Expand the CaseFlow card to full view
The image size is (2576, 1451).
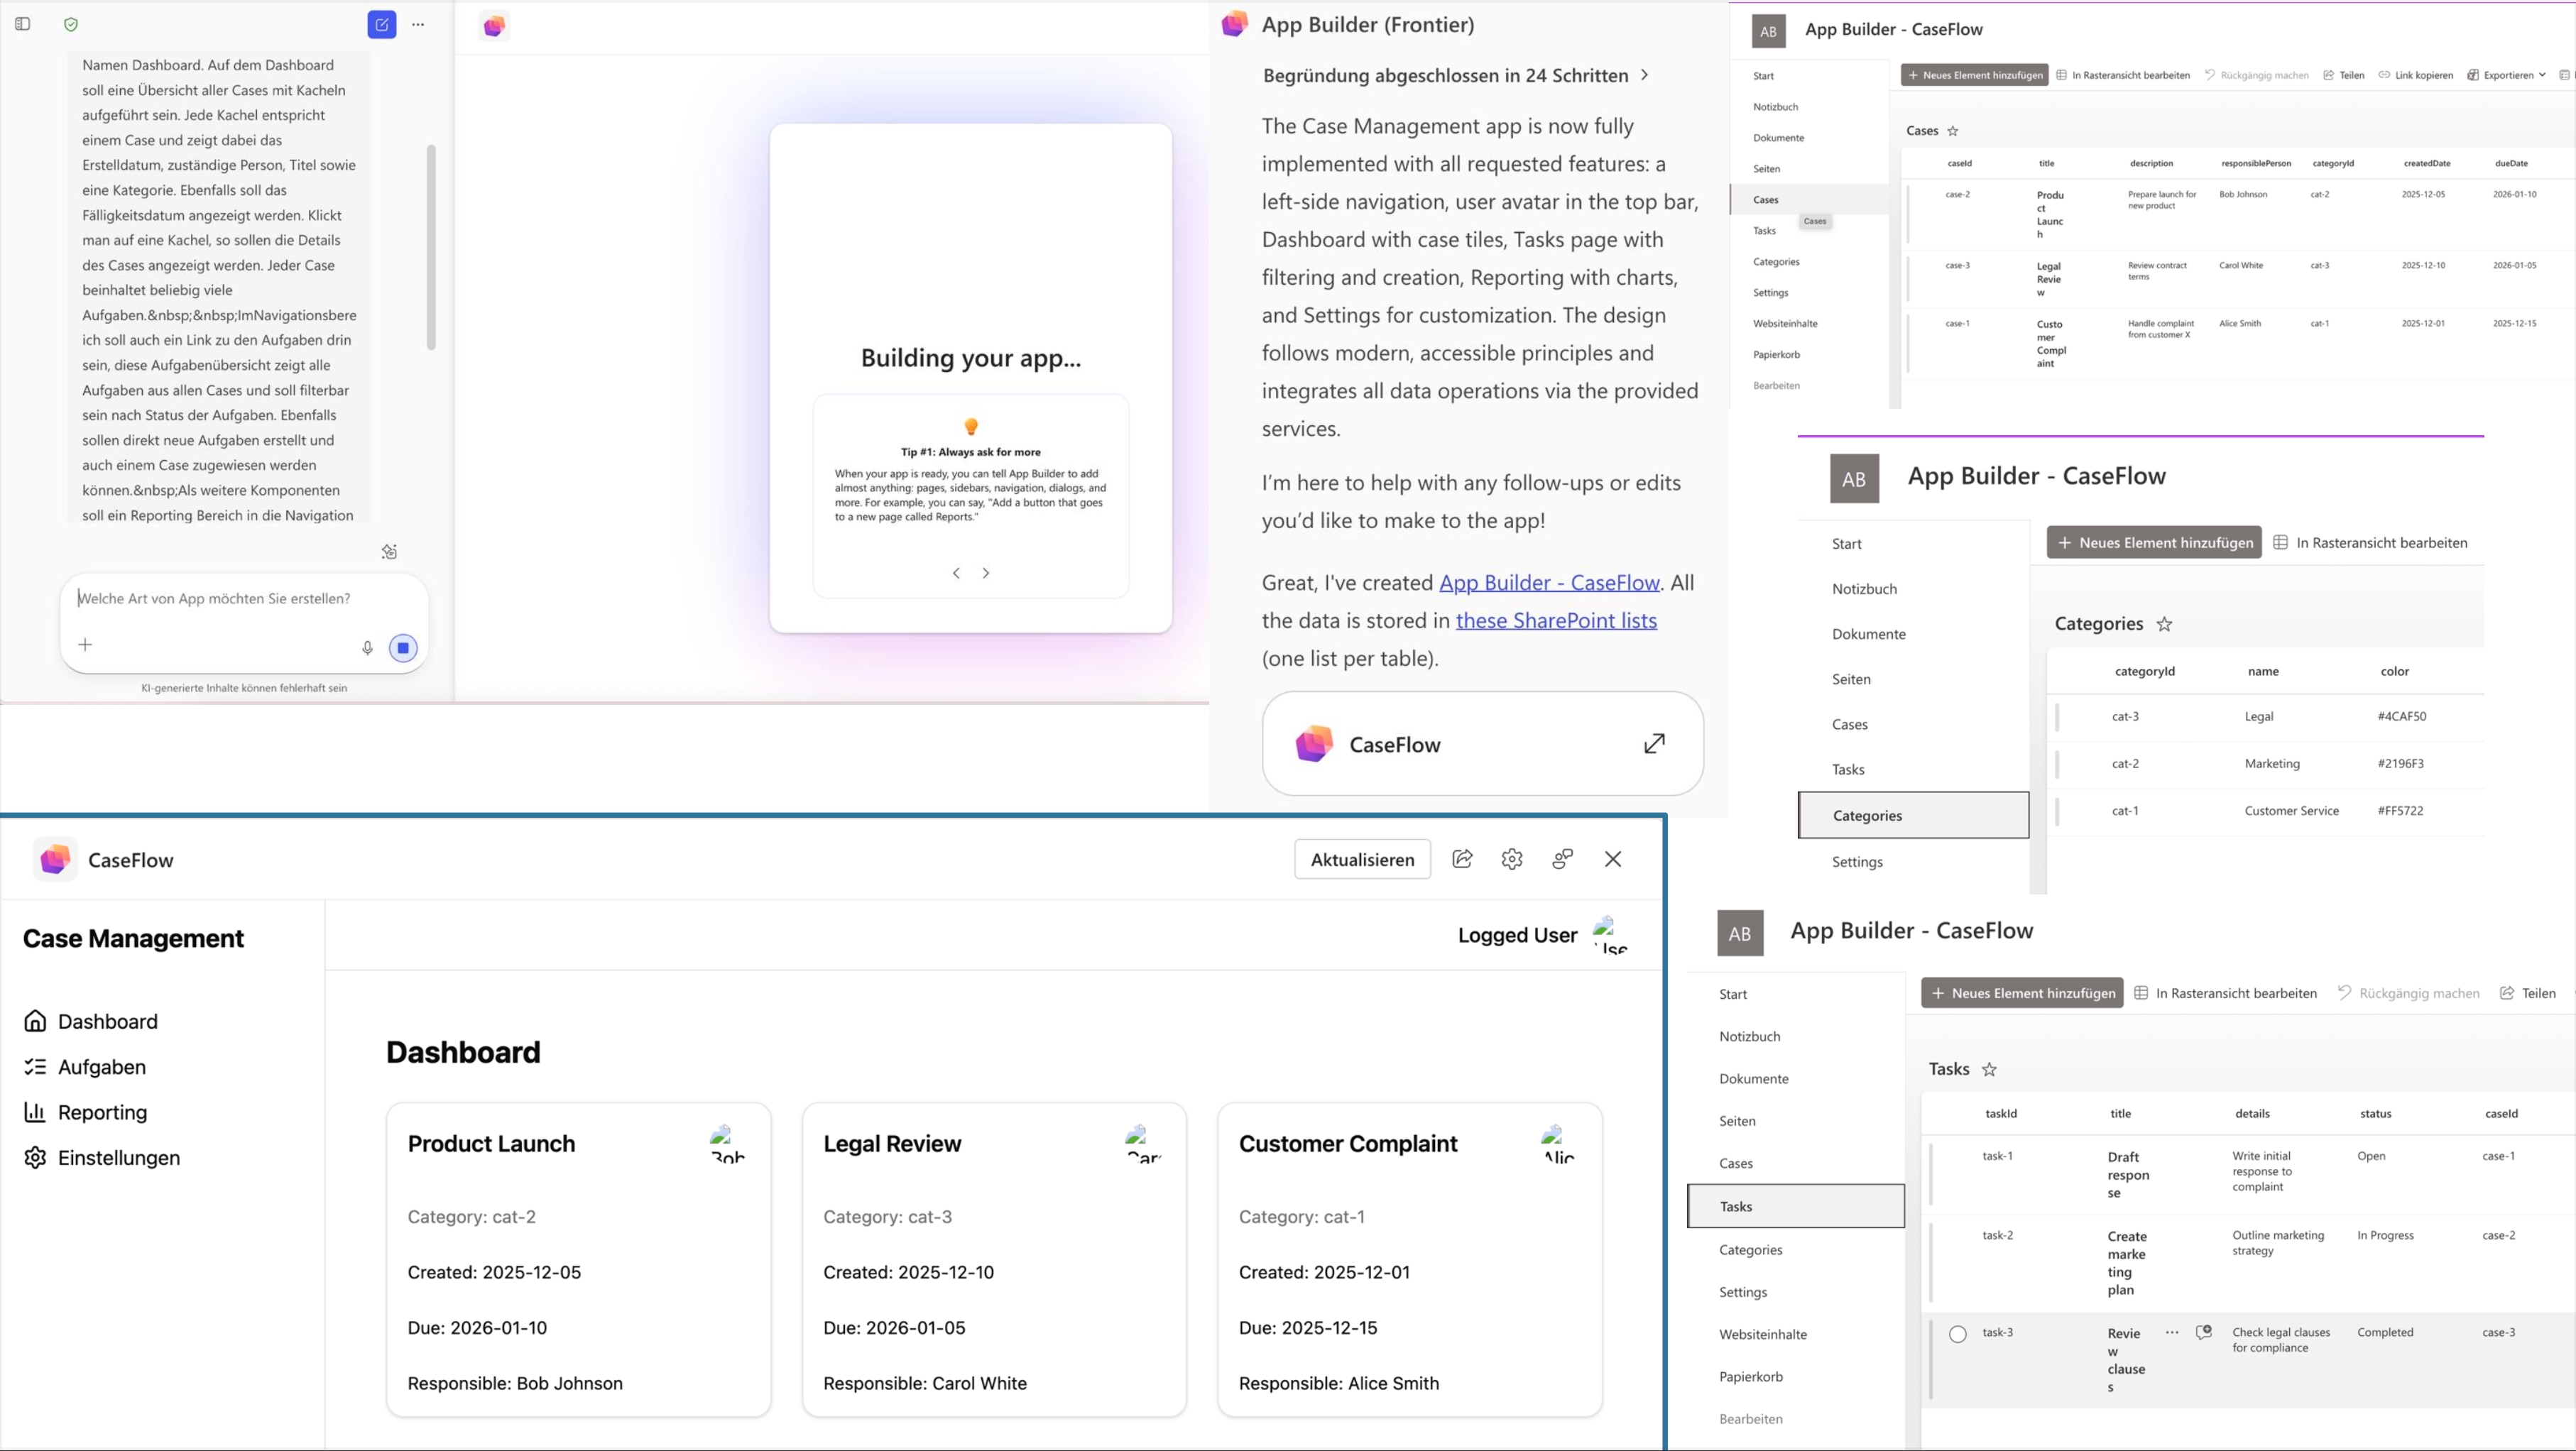1654,744
